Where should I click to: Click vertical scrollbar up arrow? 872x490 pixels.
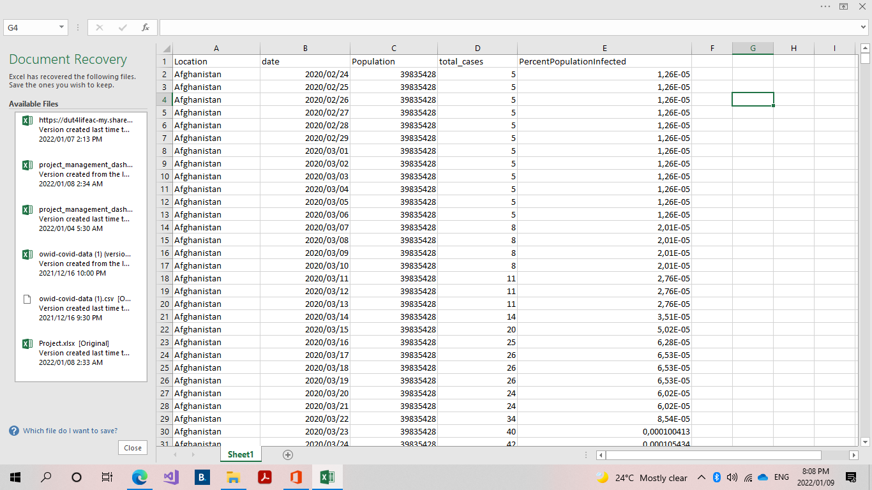pos(866,47)
